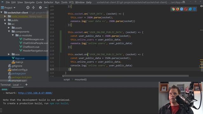Open the Code menu
The height and width of the screenshot is (114, 203).
point(39,2)
